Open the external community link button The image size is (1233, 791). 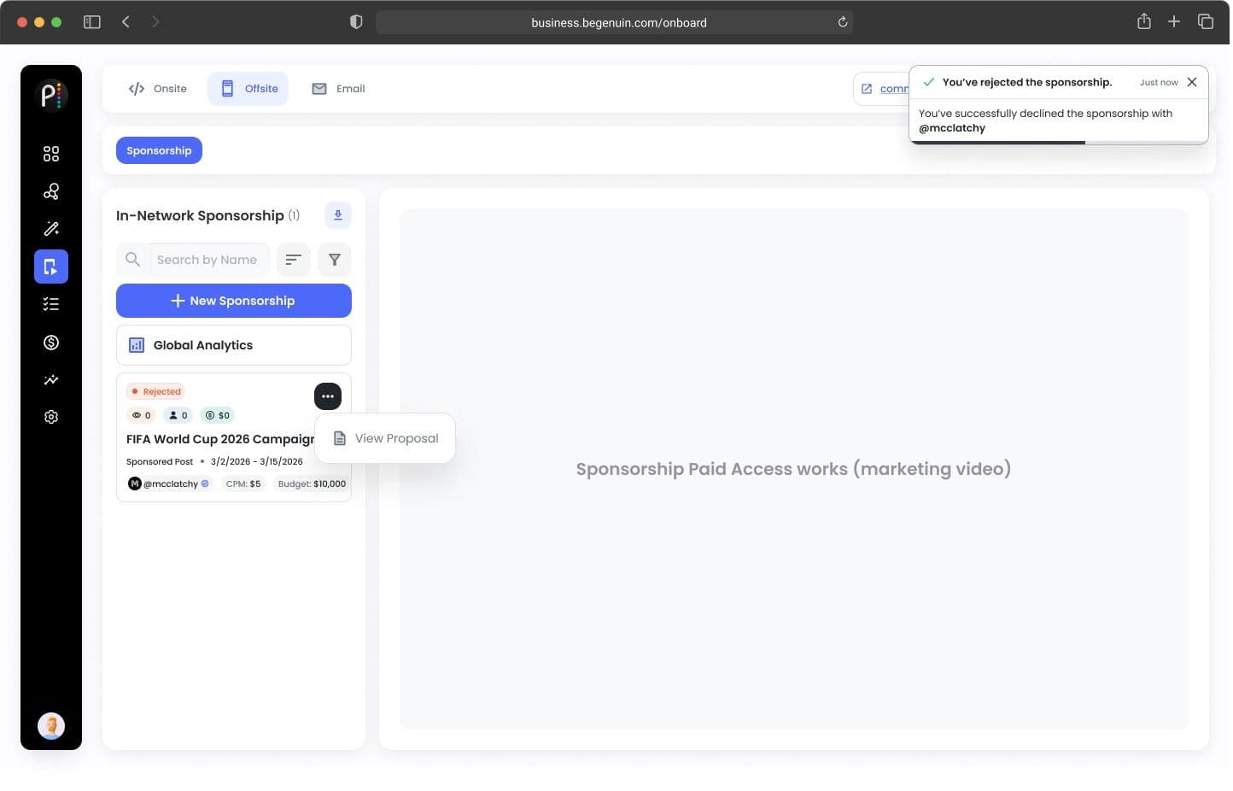pos(881,89)
